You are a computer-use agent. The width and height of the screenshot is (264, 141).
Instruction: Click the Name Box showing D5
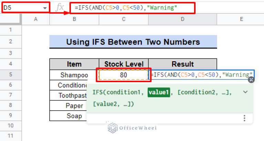(21, 8)
